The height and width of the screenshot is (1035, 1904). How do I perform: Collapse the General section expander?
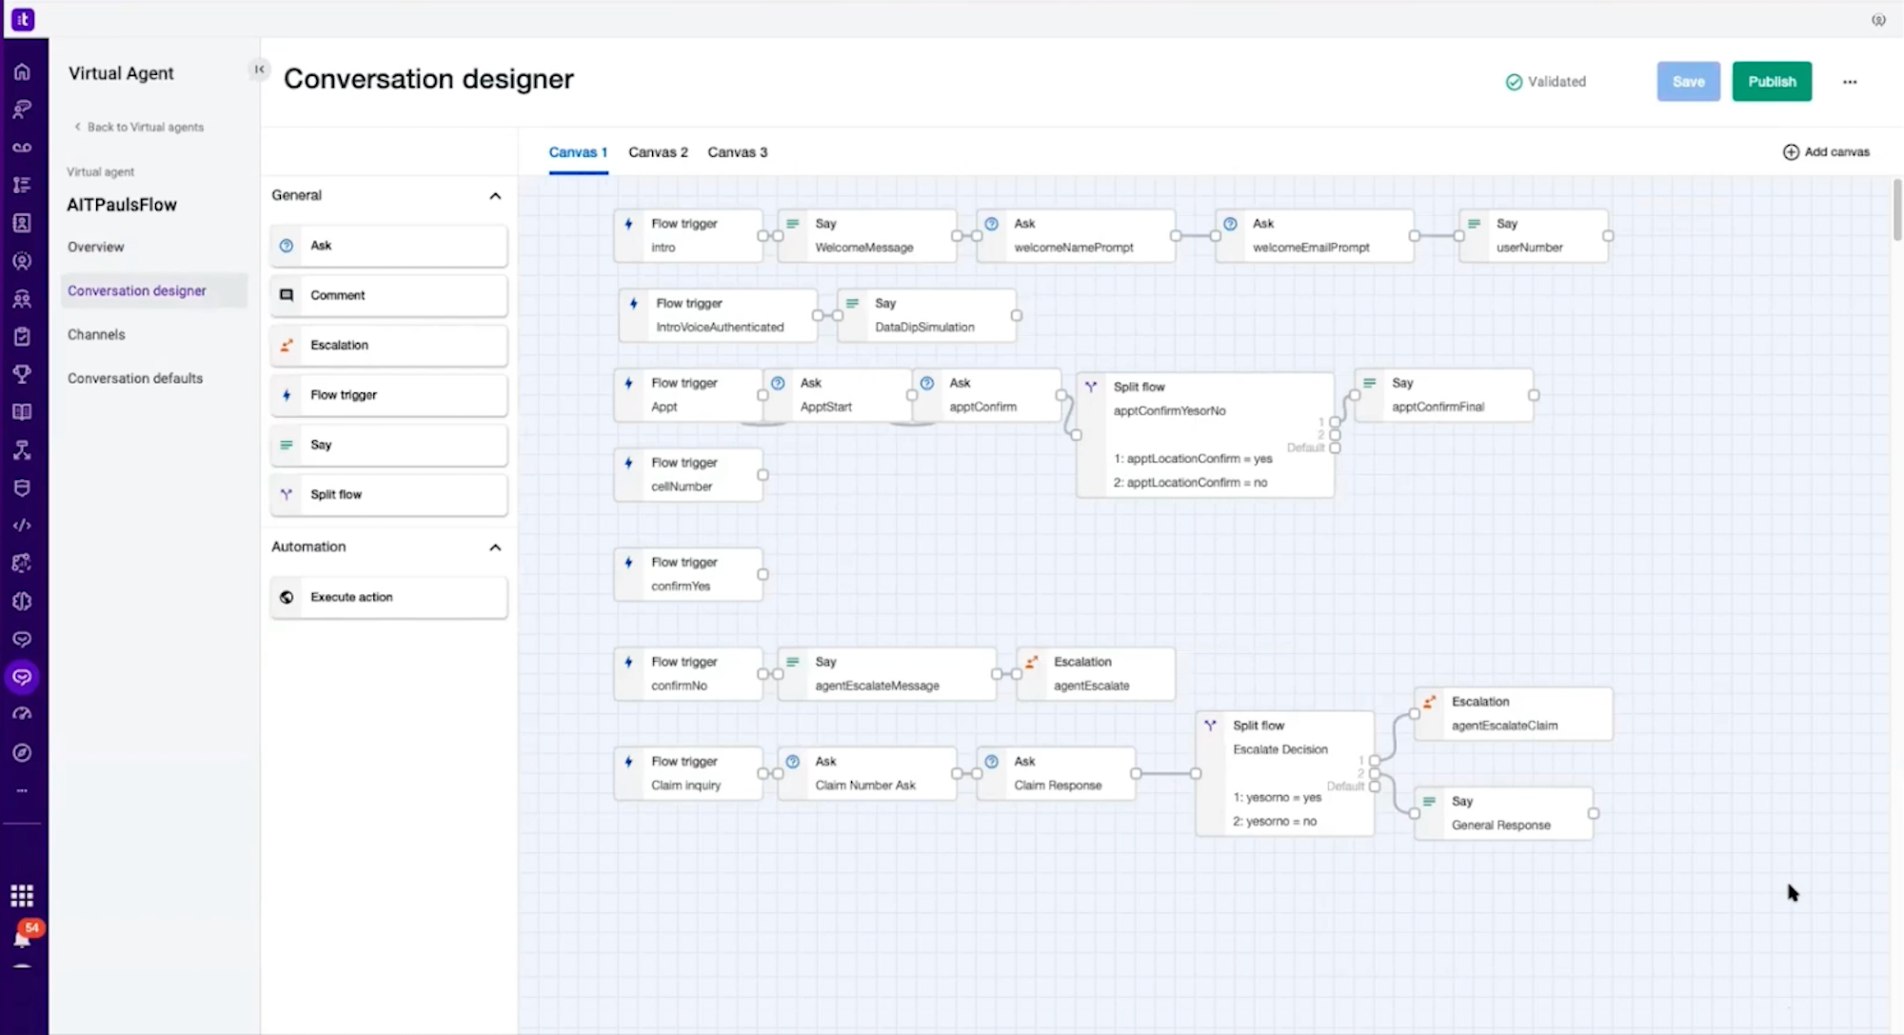coord(494,193)
